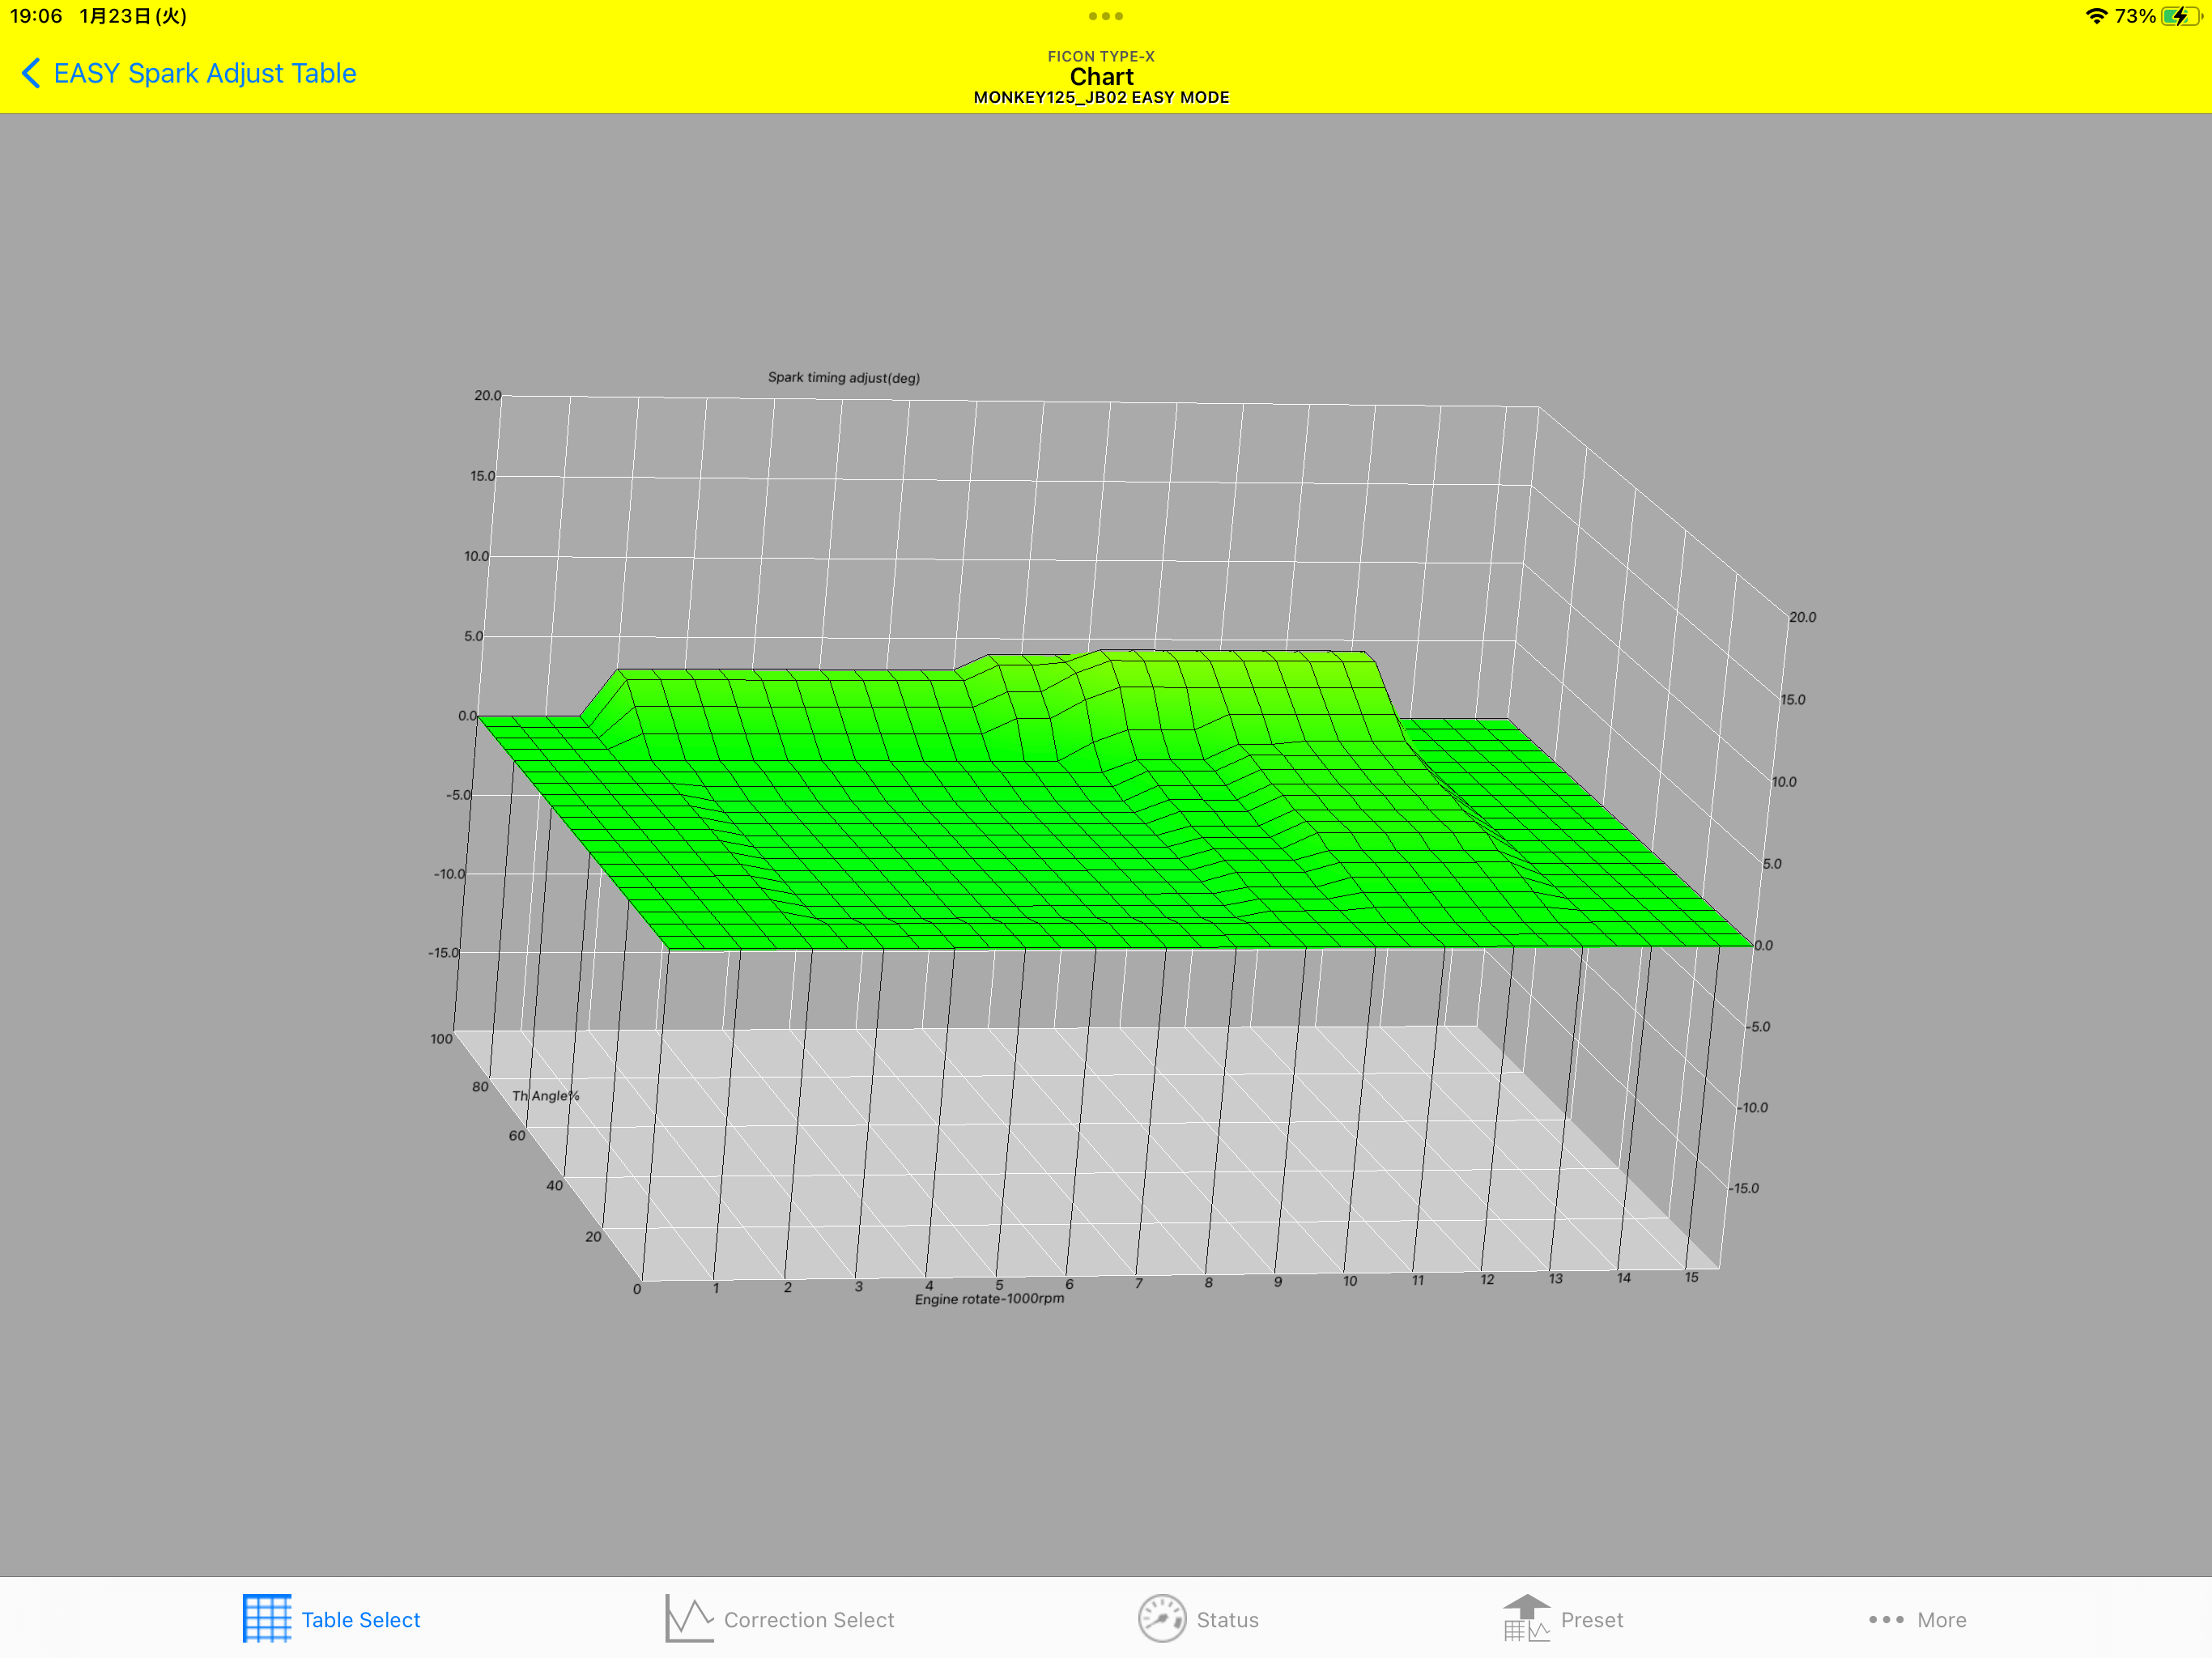Tap the Th Angle% axis label
2212x1658 pixels.
point(546,1095)
